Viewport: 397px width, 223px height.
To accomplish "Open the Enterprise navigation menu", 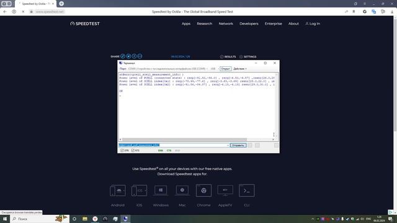I will (x=273, y=24).
